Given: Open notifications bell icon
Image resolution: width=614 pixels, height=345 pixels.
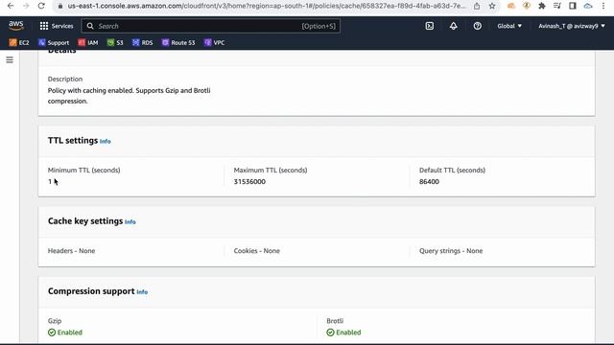Looking at the screenshot, I should coord(453,26).
